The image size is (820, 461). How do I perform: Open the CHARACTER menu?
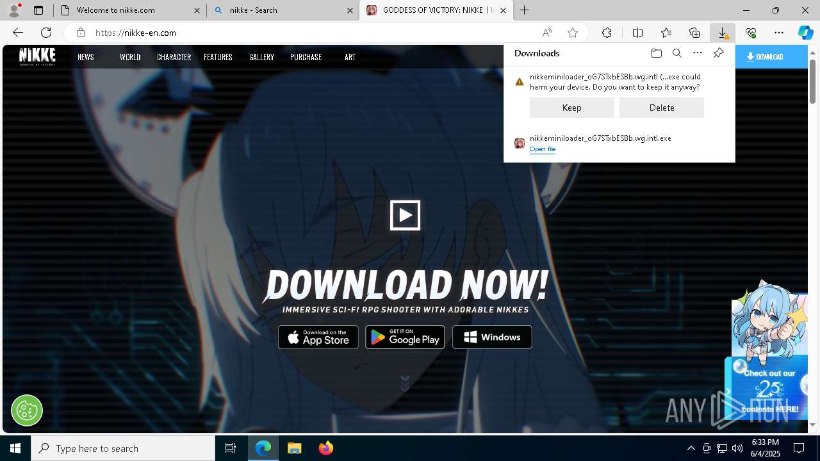(x=174, y=57)
